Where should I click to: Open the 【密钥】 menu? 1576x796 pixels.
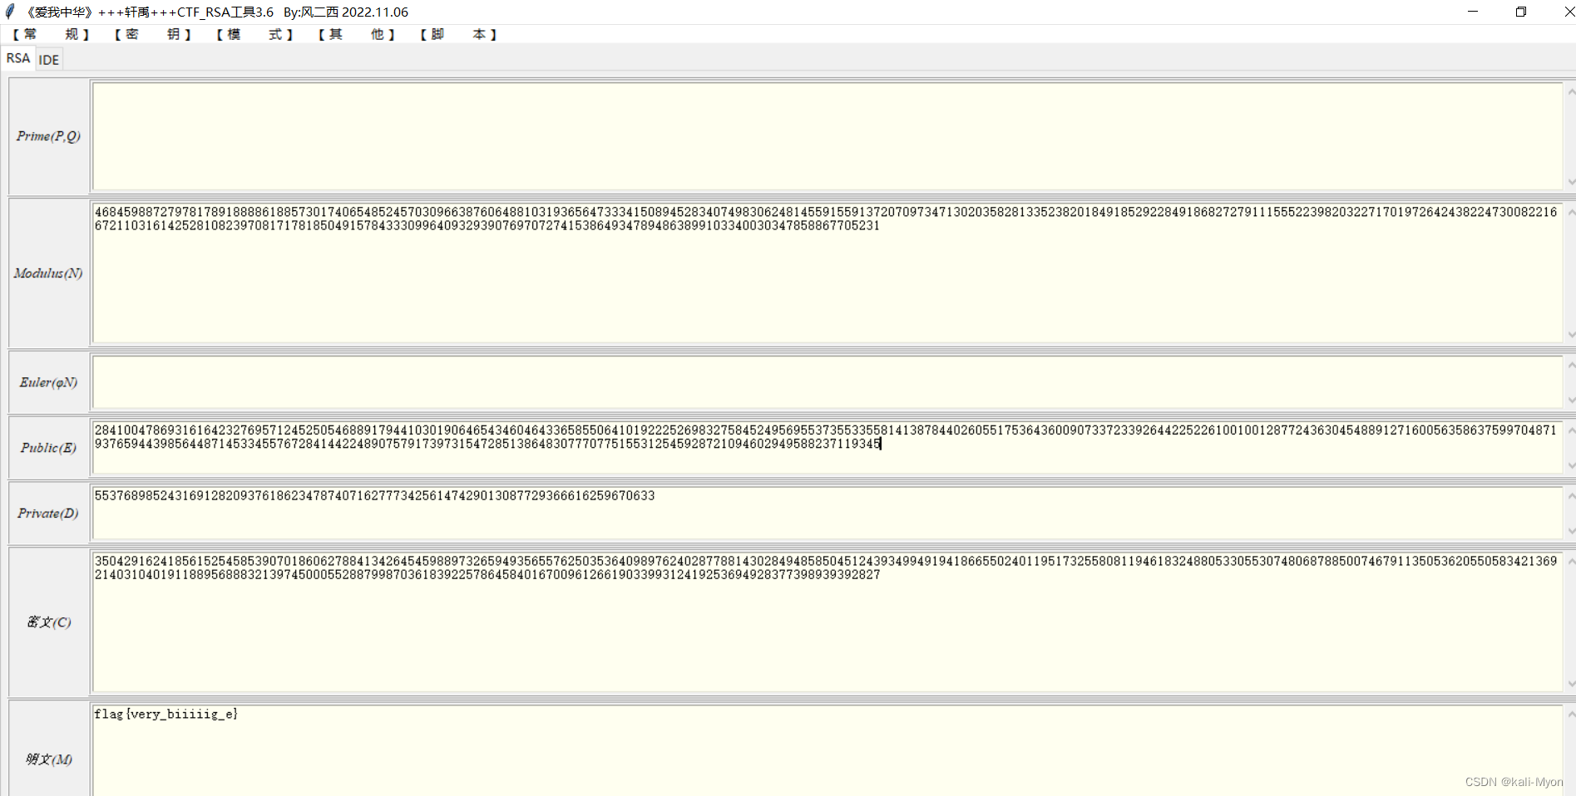[x=151, y=35]
